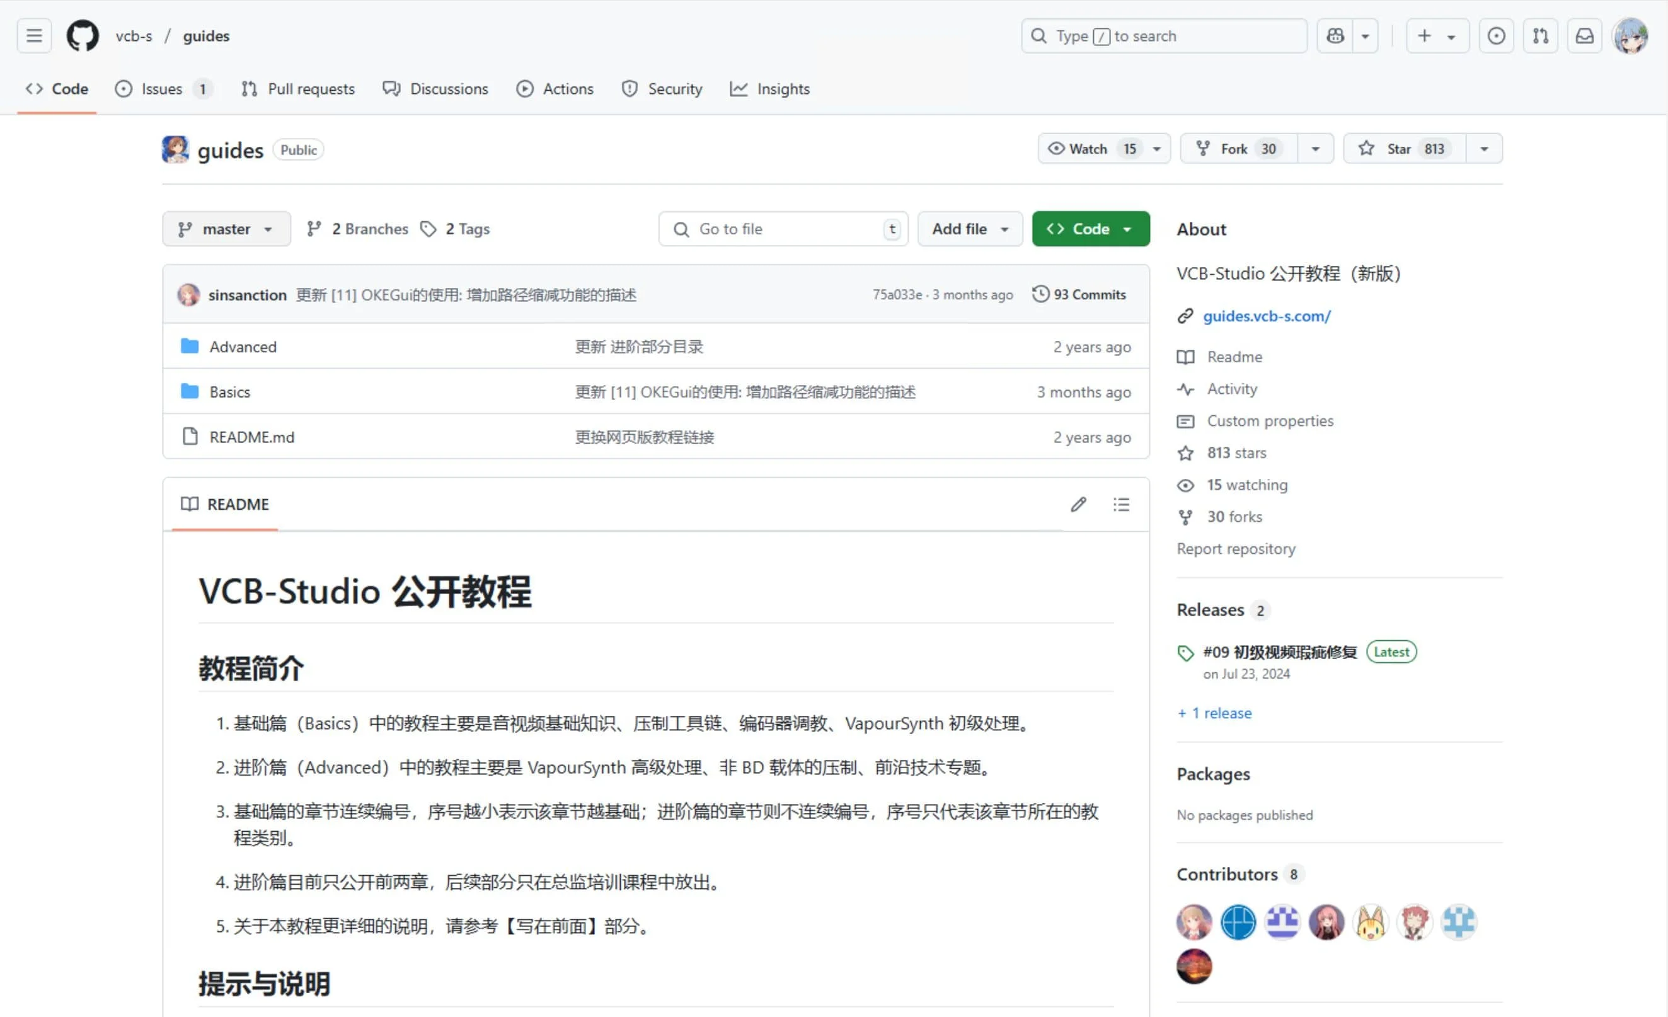Open green Code clone dropdown
The image size is (1668, 1017).
click(1091, 229)
